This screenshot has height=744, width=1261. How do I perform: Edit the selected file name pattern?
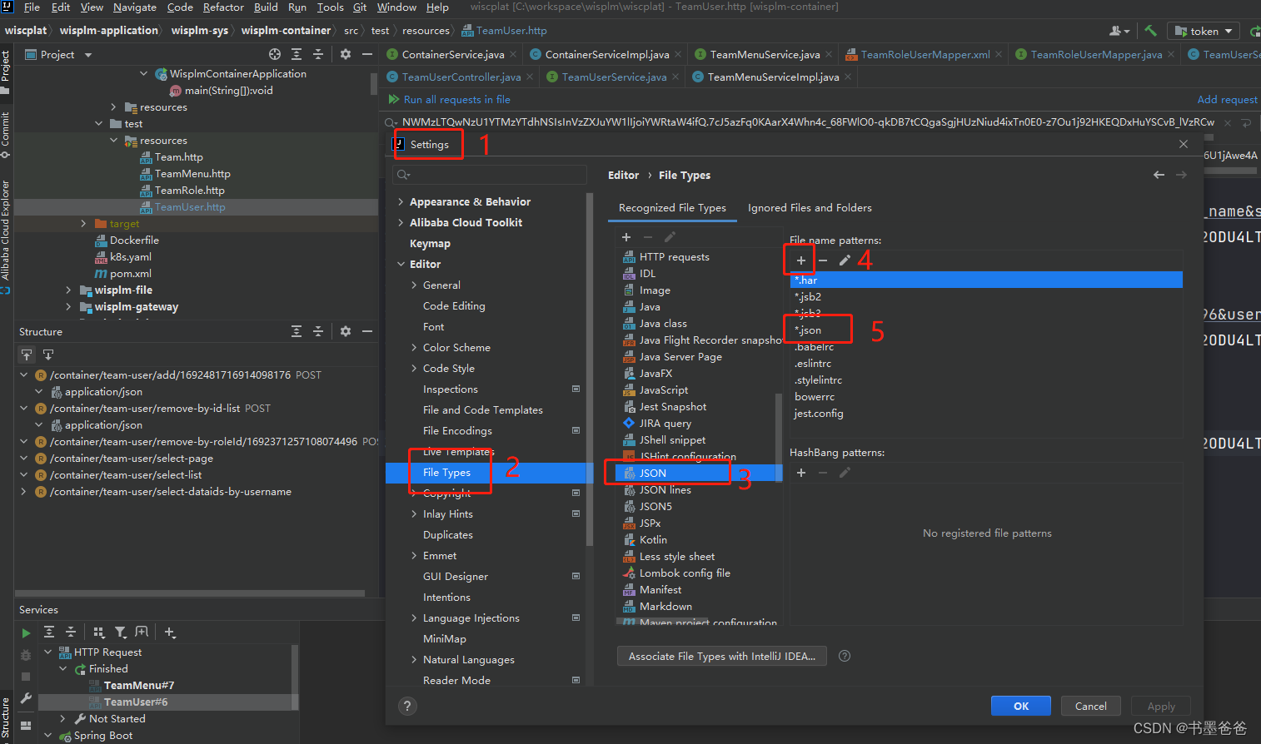point(845,260)
